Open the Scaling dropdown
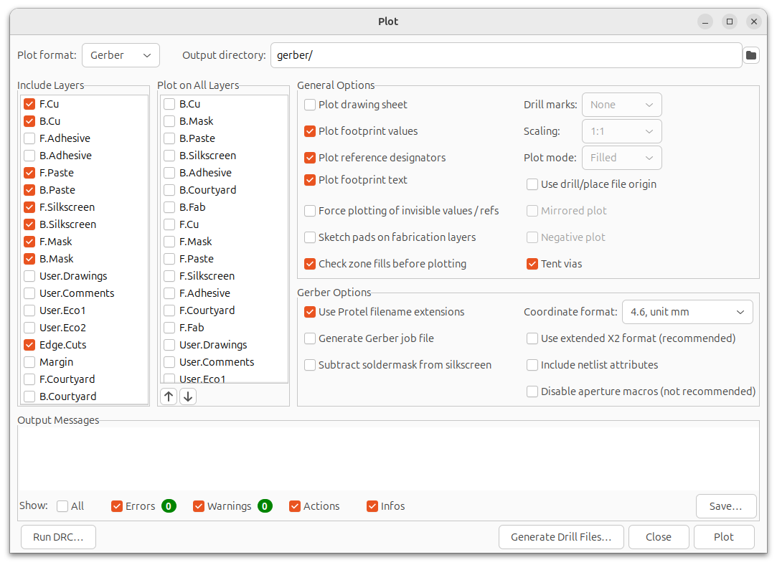Image resolution: width=777 pixels, height=565 pixels. (x=621, y=131)
